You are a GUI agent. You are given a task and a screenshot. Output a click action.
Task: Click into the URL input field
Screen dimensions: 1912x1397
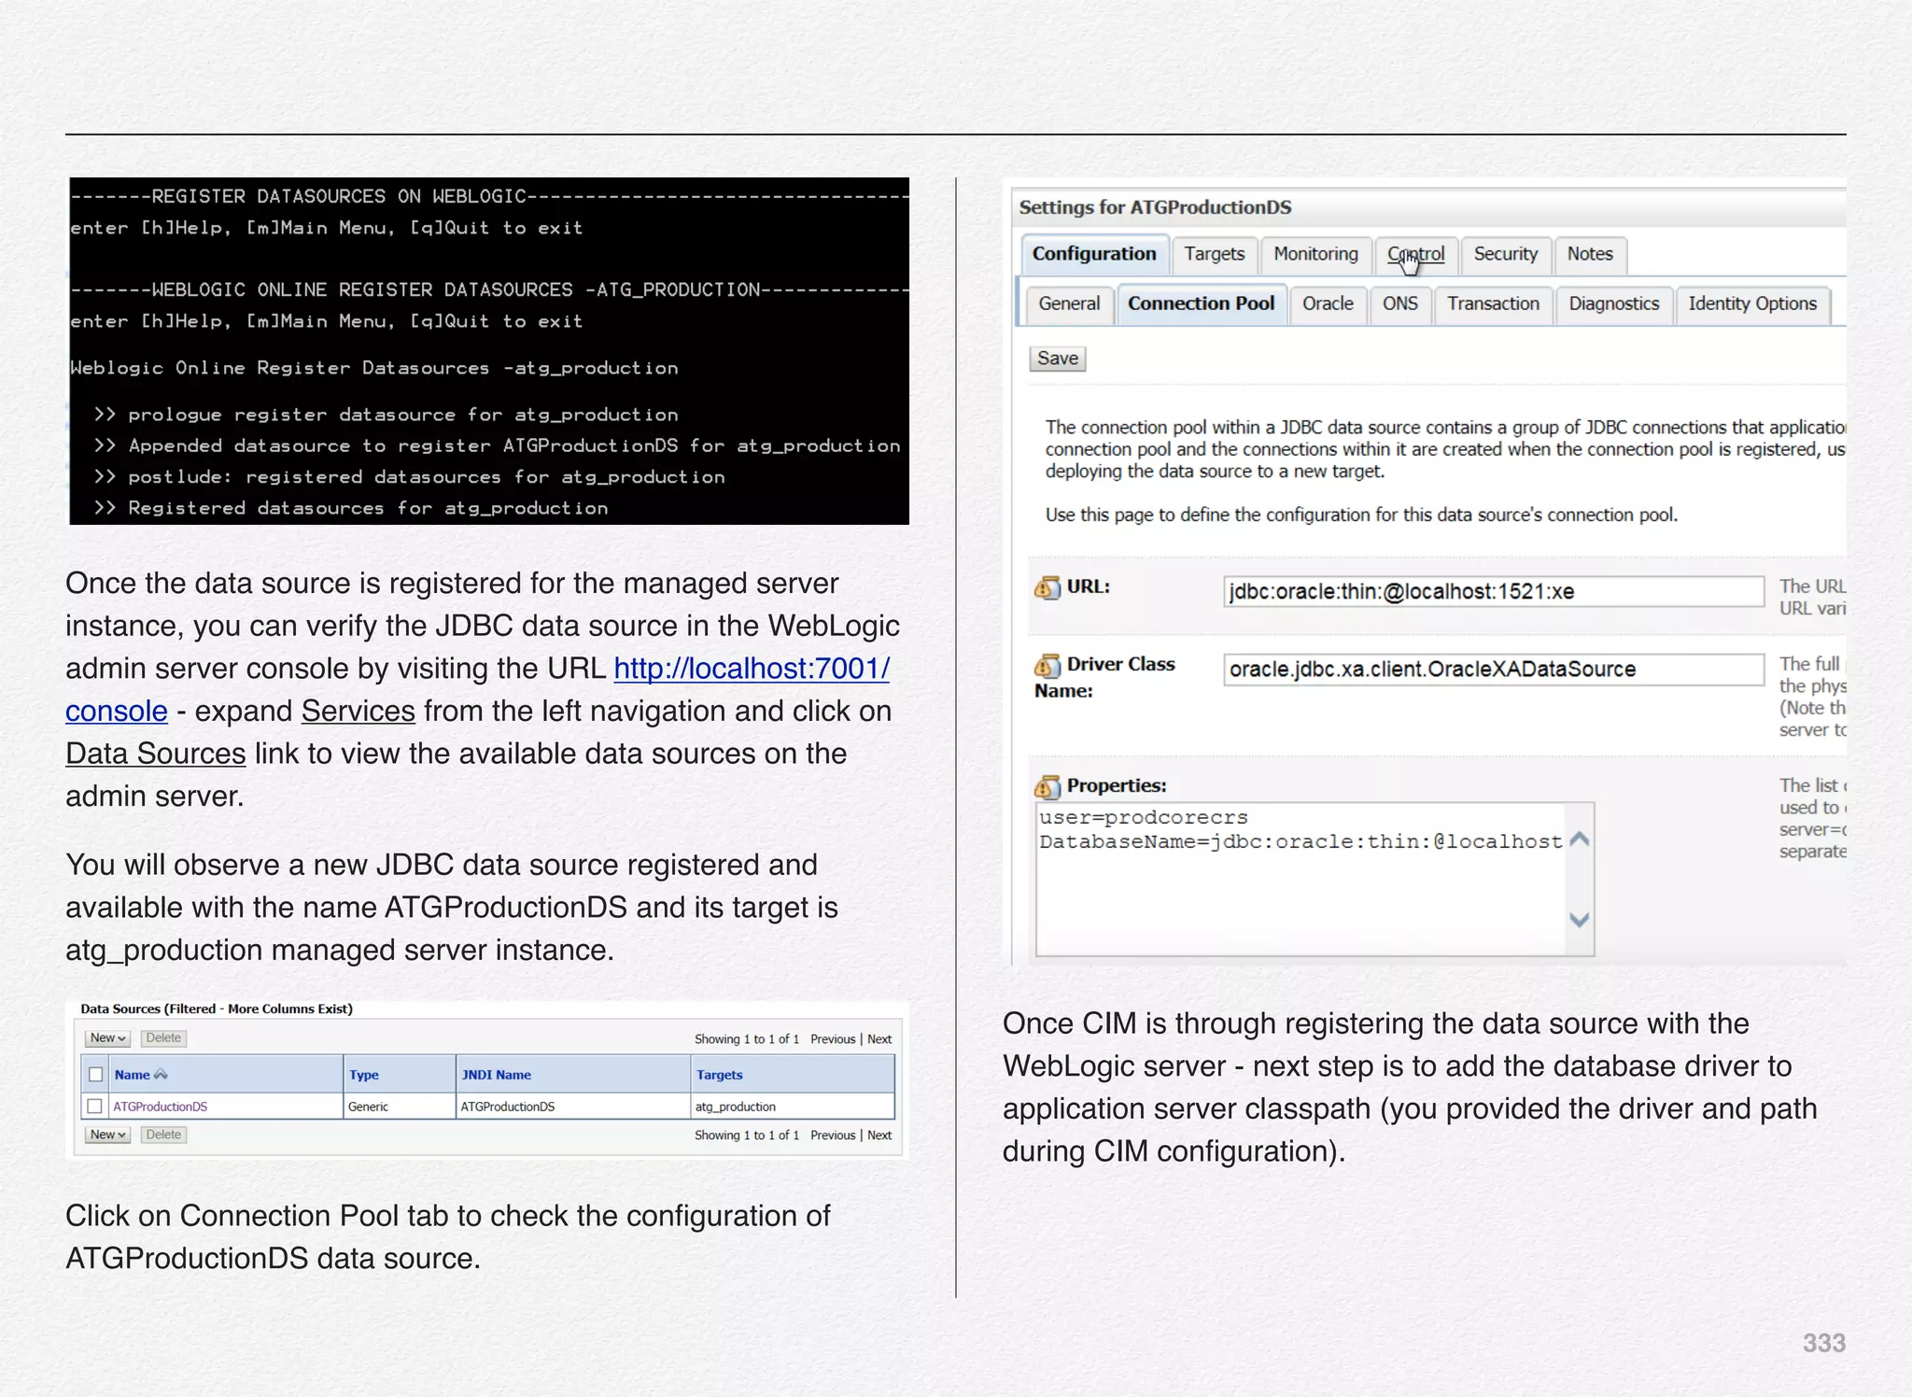(x=1494, y=591)
